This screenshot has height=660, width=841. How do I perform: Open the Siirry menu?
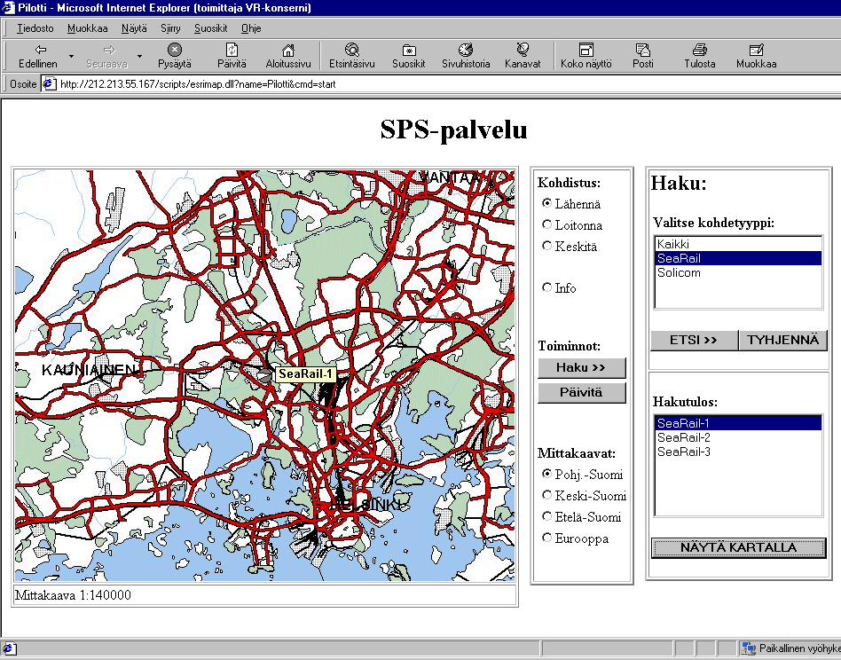(x=170, y=28)
